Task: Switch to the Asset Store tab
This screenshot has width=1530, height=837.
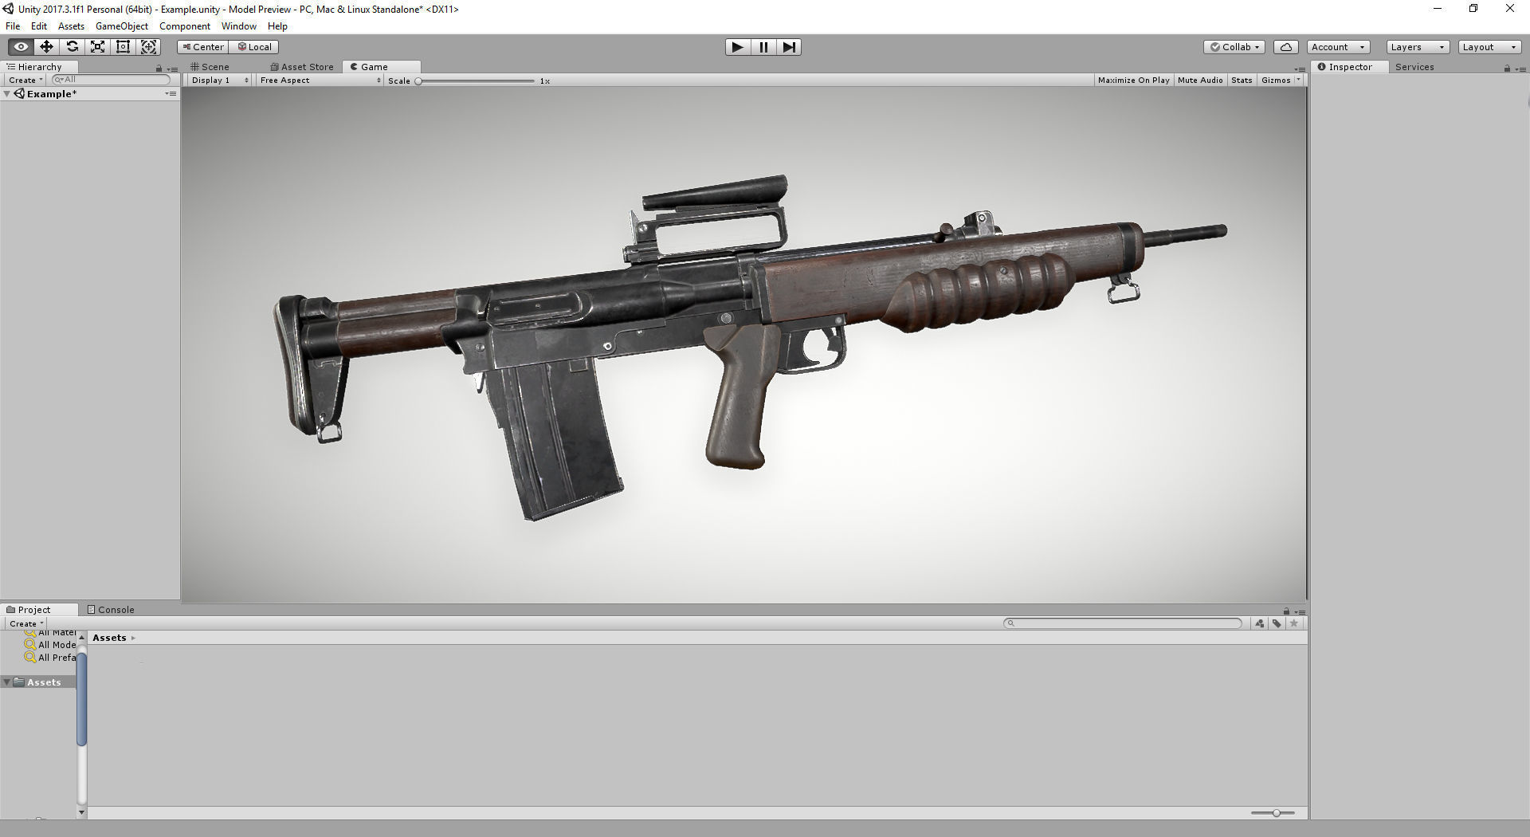Action: (x=302, y=67)
